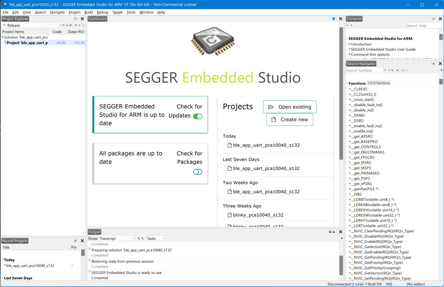This screenshot has height=287, width=444.
Task: Click the code brackets icon in Project Explorer
Action: tap(79, 25)
